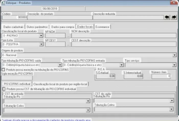This screenshot has height=121, width=179.
Task: Open the Tipo serviço dropdown
Action: 174,65
